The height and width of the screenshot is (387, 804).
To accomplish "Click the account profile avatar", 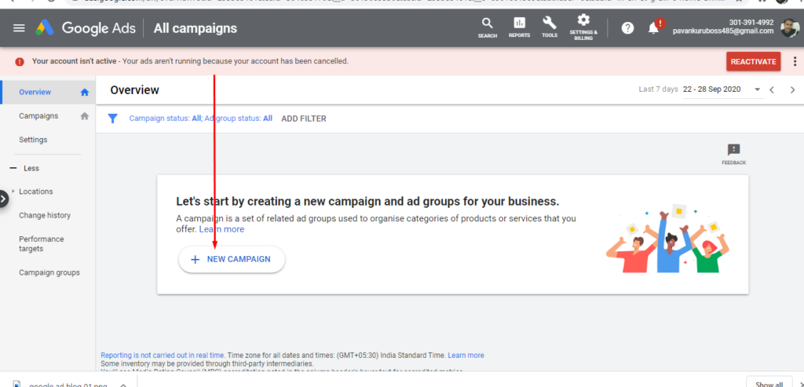I will click(x=790, y=27).
